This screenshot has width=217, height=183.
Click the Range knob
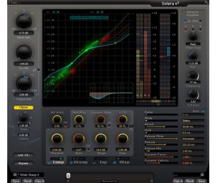(101, 139)
